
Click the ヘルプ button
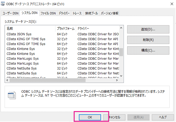[x=163, y=117]
